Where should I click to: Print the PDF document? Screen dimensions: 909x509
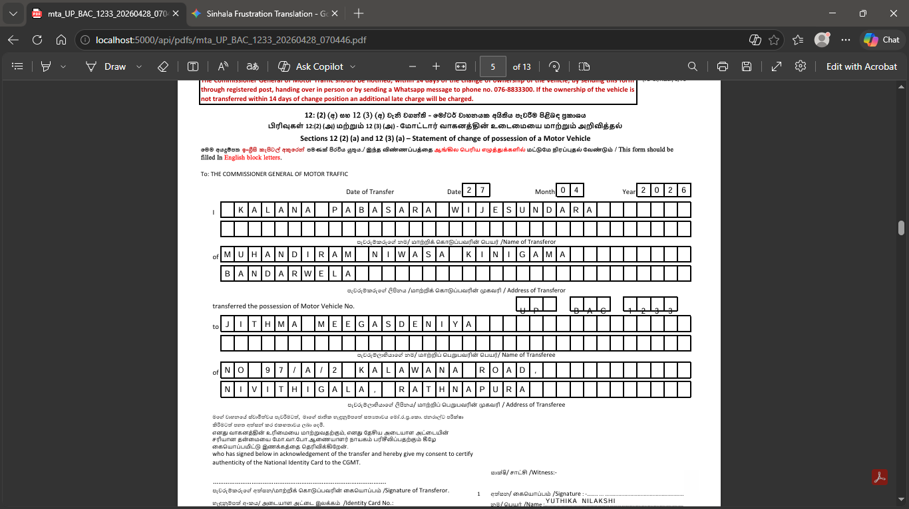coord(723,66)
